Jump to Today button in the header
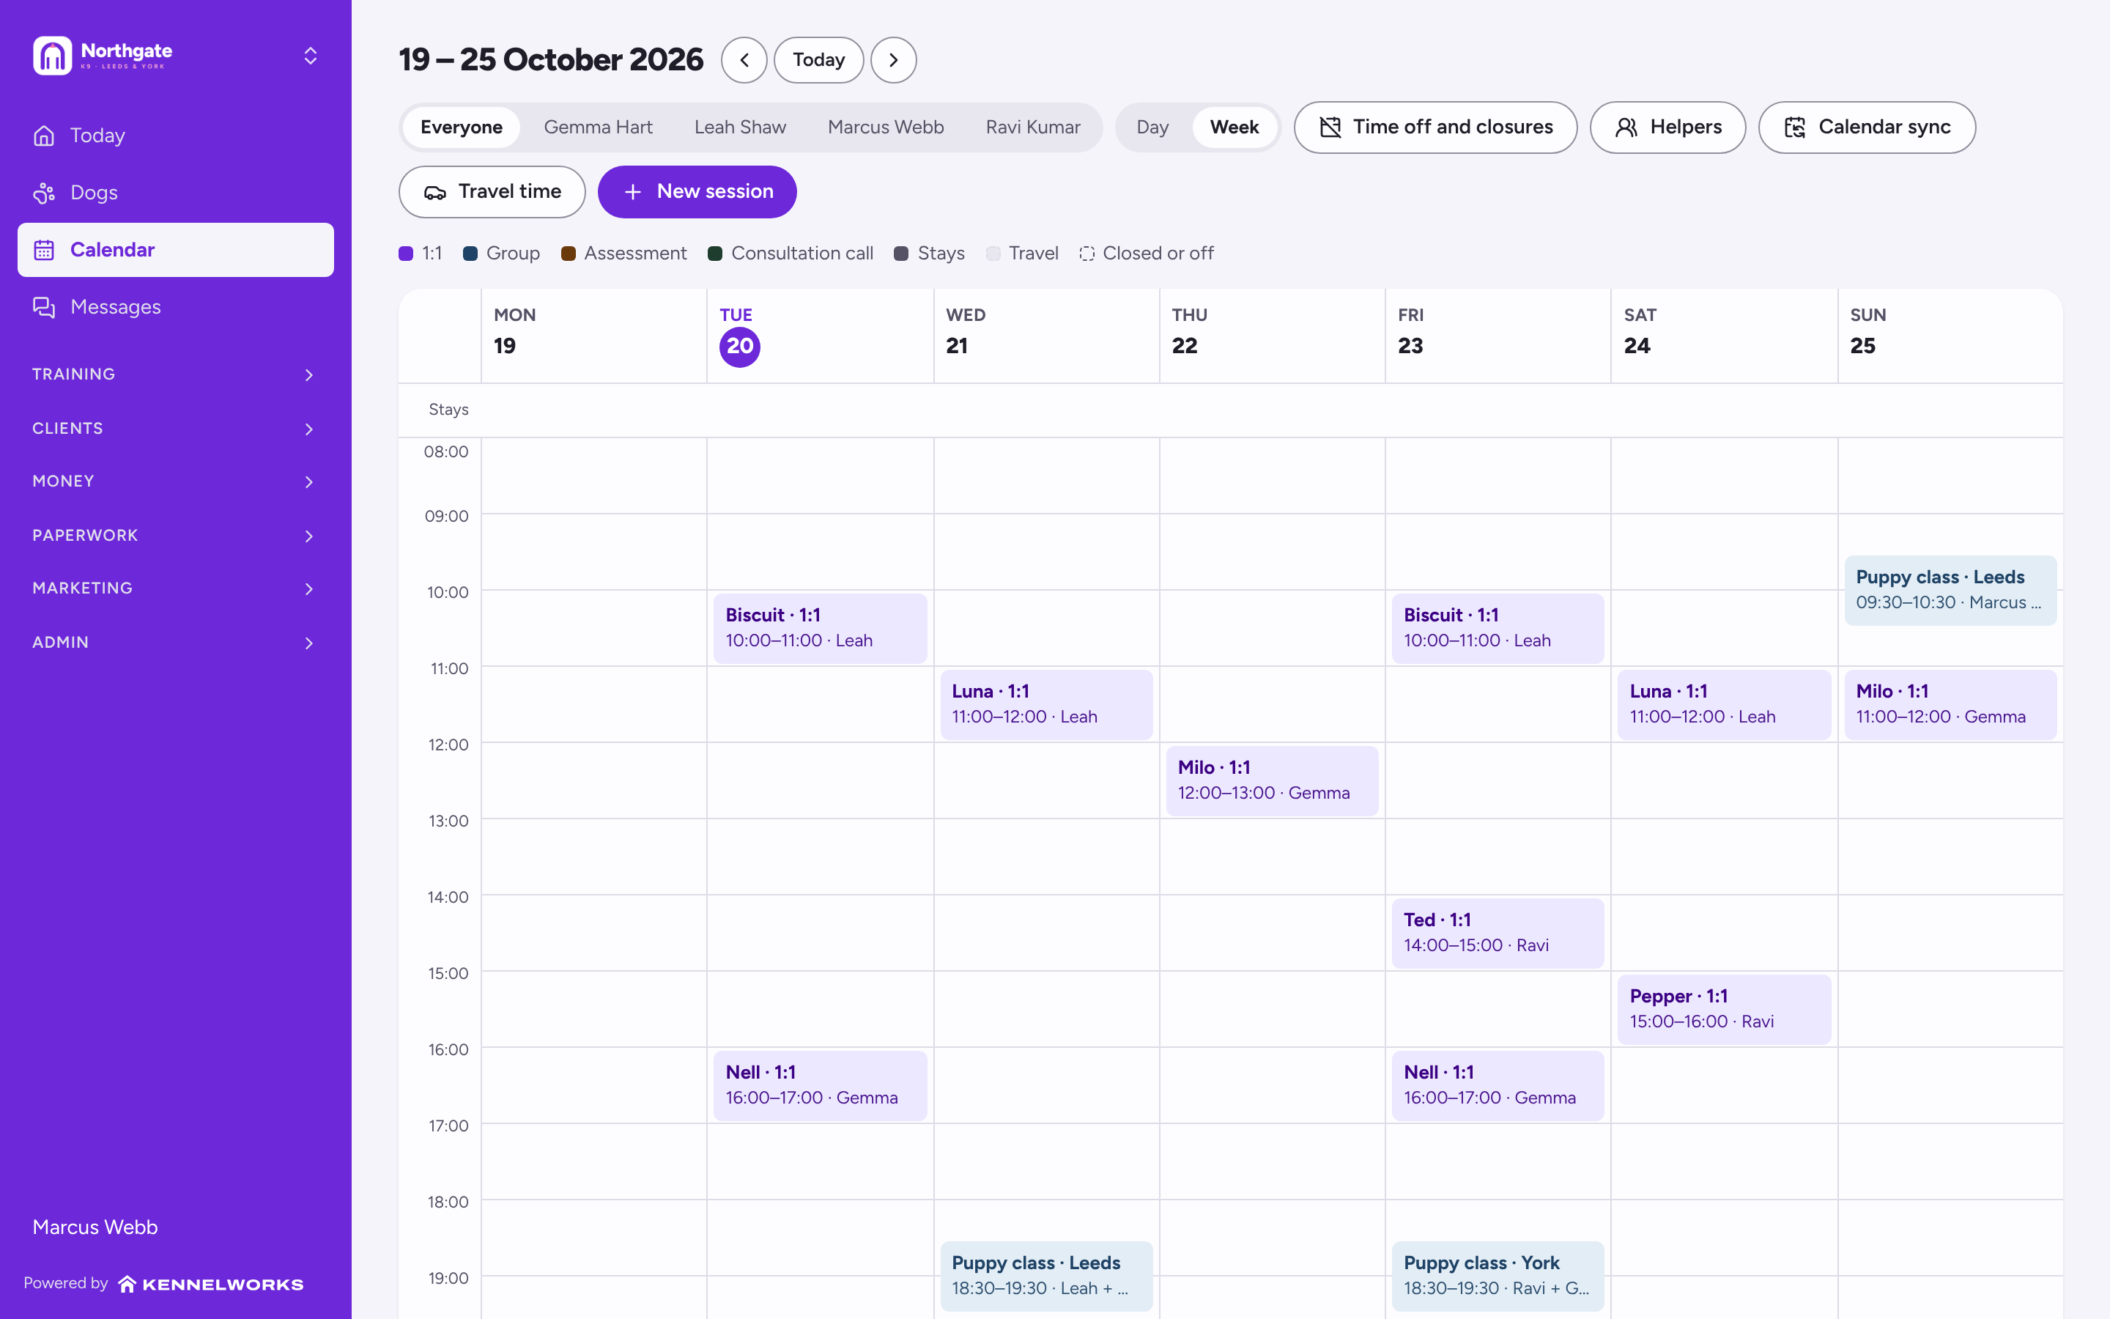The image size is (2110, 1319). (x=818, y=60)
